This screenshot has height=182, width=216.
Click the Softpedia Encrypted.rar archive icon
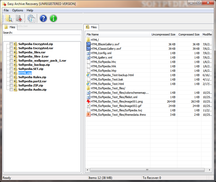16,48
